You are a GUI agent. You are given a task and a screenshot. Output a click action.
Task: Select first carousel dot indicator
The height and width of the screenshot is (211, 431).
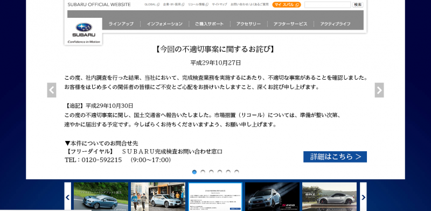[194, 172]
